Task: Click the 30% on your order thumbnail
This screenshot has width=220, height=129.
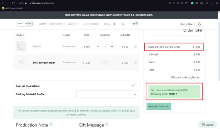Action: pyautogui.click(x=21, y=62)
